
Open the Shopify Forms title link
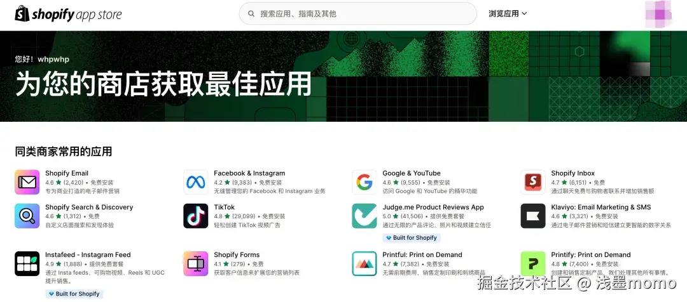(x=237, y=255)
